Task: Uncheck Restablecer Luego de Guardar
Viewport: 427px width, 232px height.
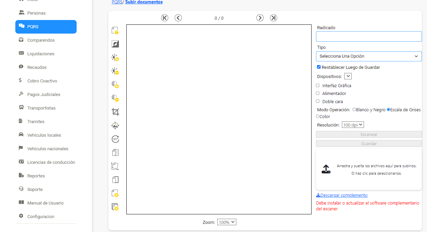Action: tap(319, 67)
